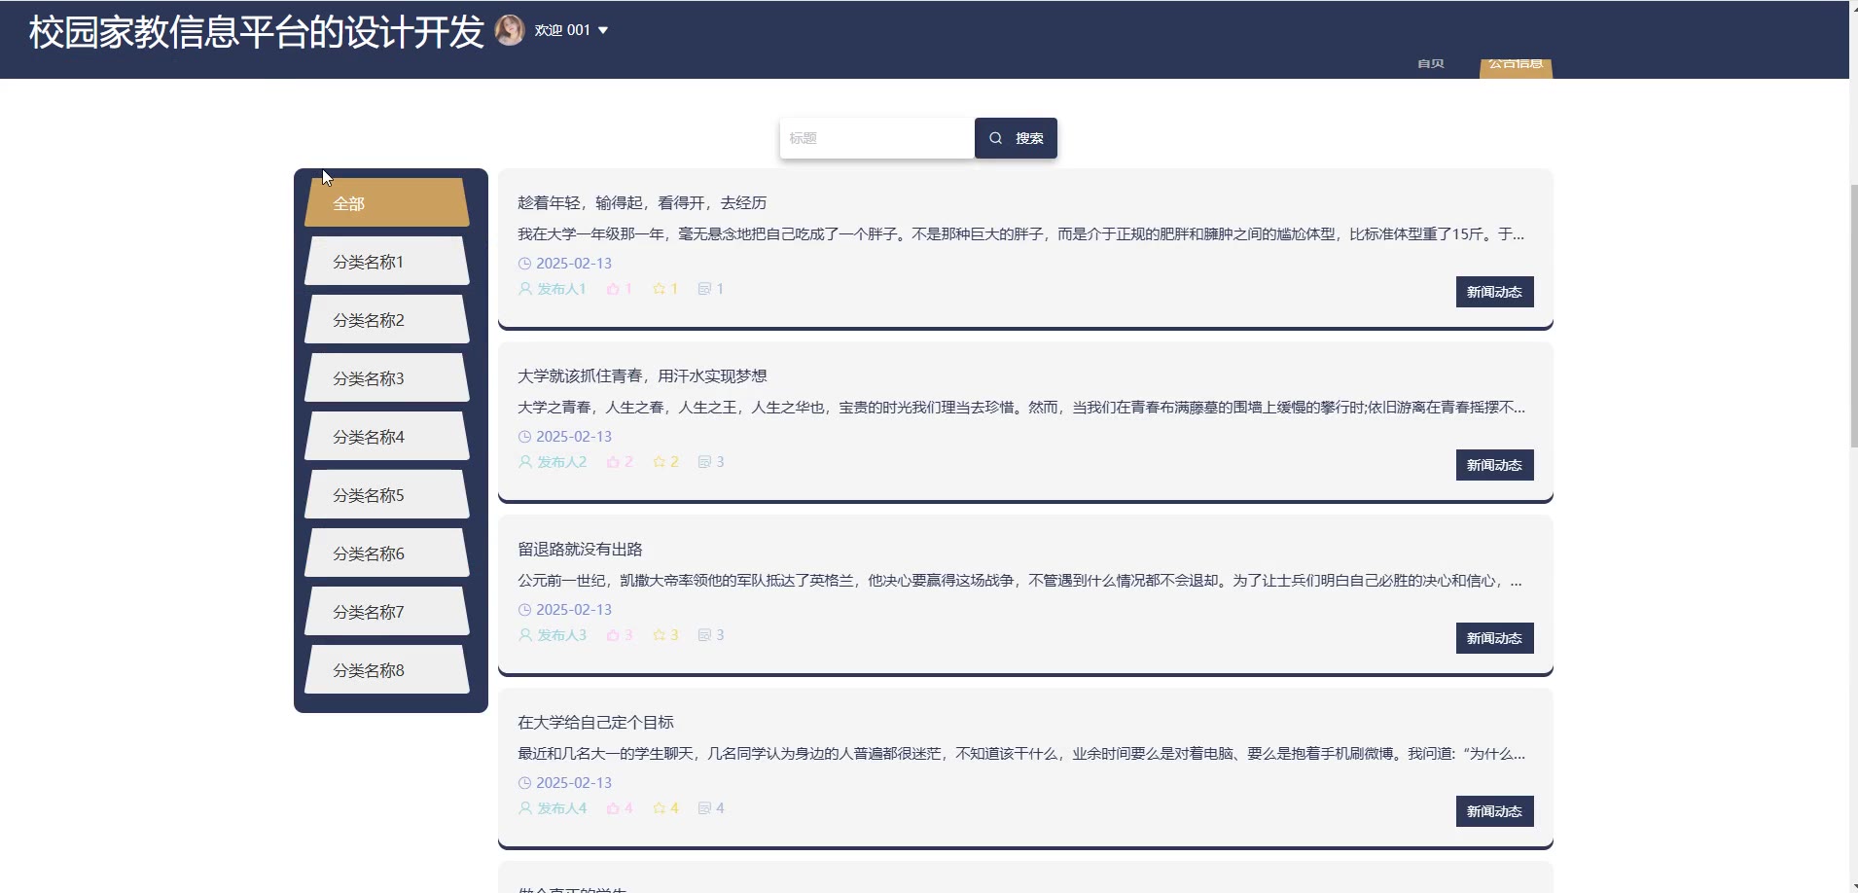Open article 大学就该抓住青春，用汗水实现梦想
1858x893 pixels.
pyautogui.click(x=642, y=375)
